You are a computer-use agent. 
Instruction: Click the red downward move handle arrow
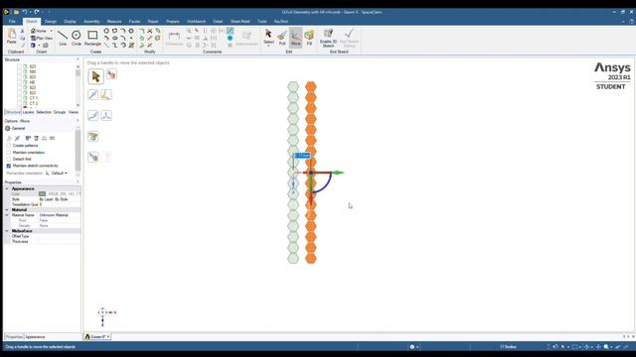pyautogui.click(x=311, y=200)
